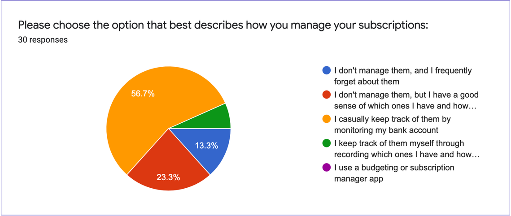Select the red 23.3% pie slice
This screenshot has width=511, height=216.
168,166
